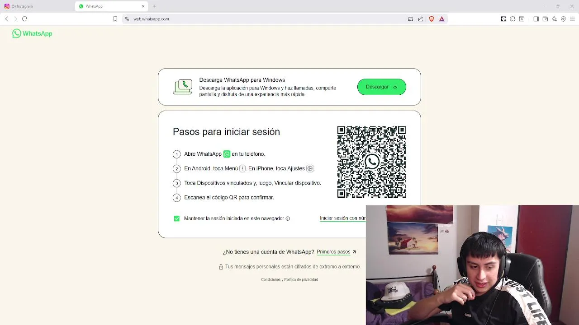Click "¿No tienes una cuenta de WhatsApp?" text
This screenshot has height=325, width=579.
tap(268, 252)
